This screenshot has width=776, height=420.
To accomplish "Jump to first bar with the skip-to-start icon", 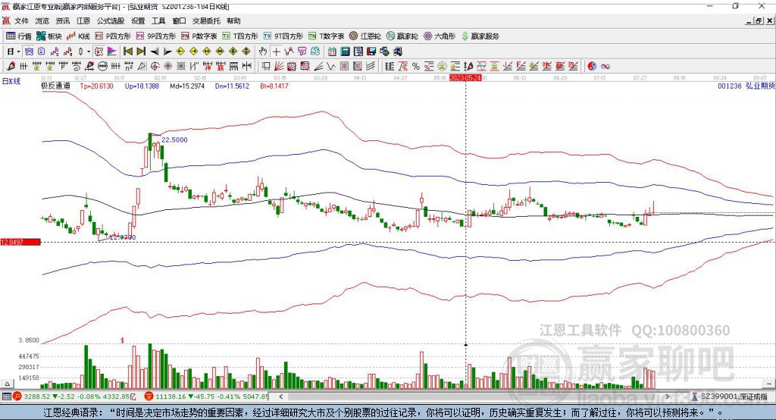I will [x=127, y=52].
